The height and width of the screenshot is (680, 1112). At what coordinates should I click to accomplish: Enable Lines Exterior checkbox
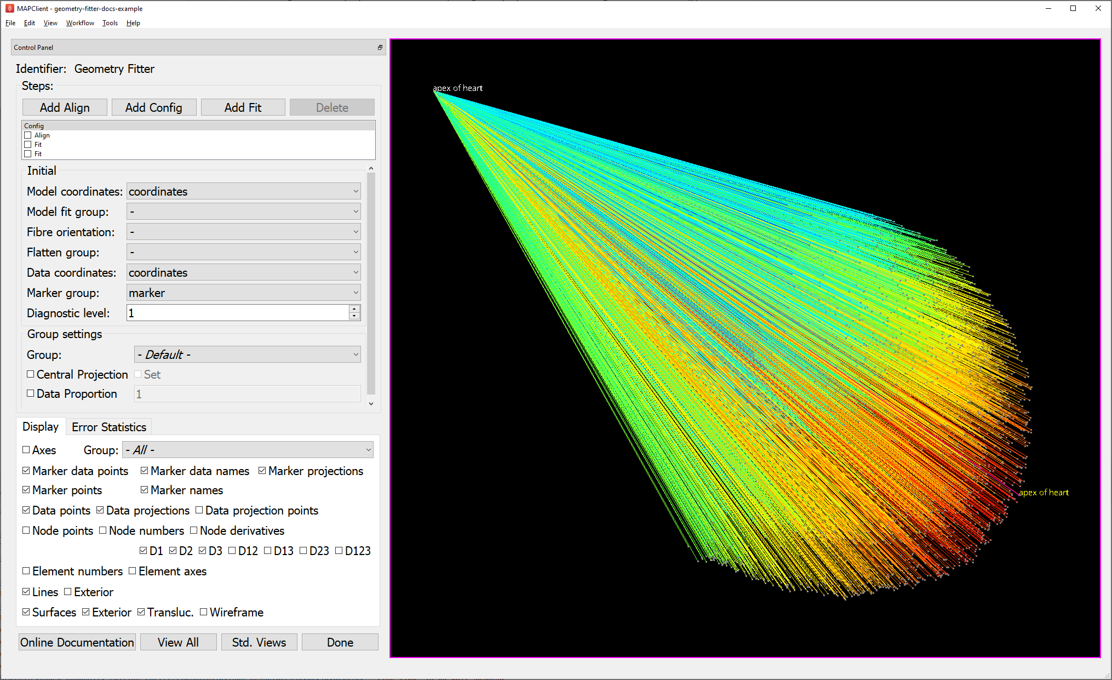point(68,592)
